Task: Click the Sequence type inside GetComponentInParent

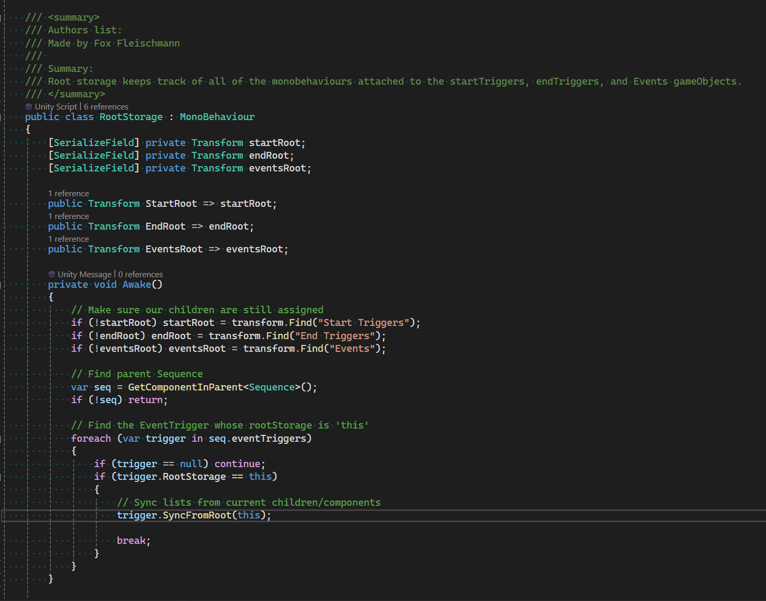Action: tap(272, 387)
